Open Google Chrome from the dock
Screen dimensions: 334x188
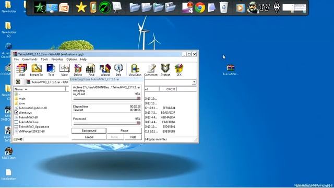[200, 8]
